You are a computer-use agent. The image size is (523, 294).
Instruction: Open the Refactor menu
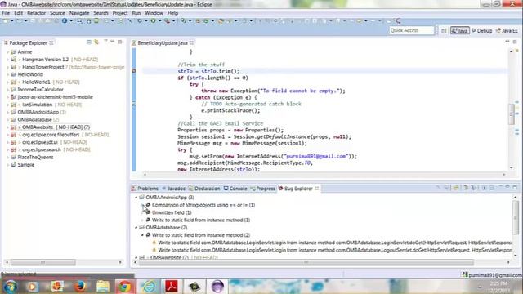coord(36,13)
